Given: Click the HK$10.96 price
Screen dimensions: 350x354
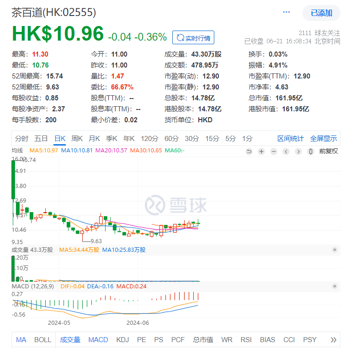Looking at the screenshot, I should [x=58, y=34].
